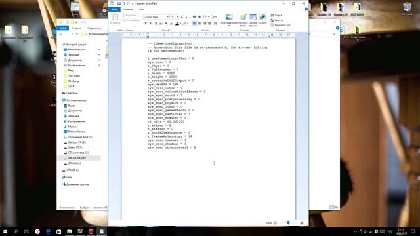Click the taskbar search magnifier icon
Viewport: 420px width, 236px height.
click(16, 231)
